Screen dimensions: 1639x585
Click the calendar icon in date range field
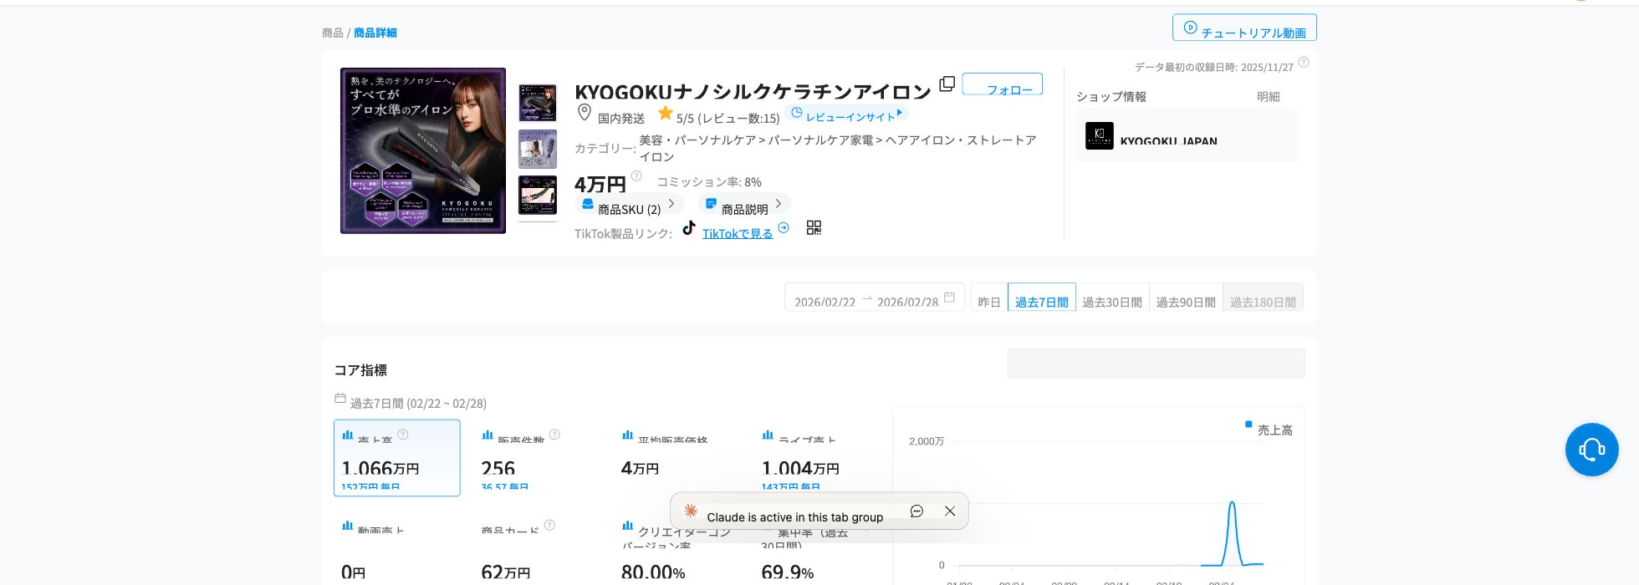coord(949,297)
